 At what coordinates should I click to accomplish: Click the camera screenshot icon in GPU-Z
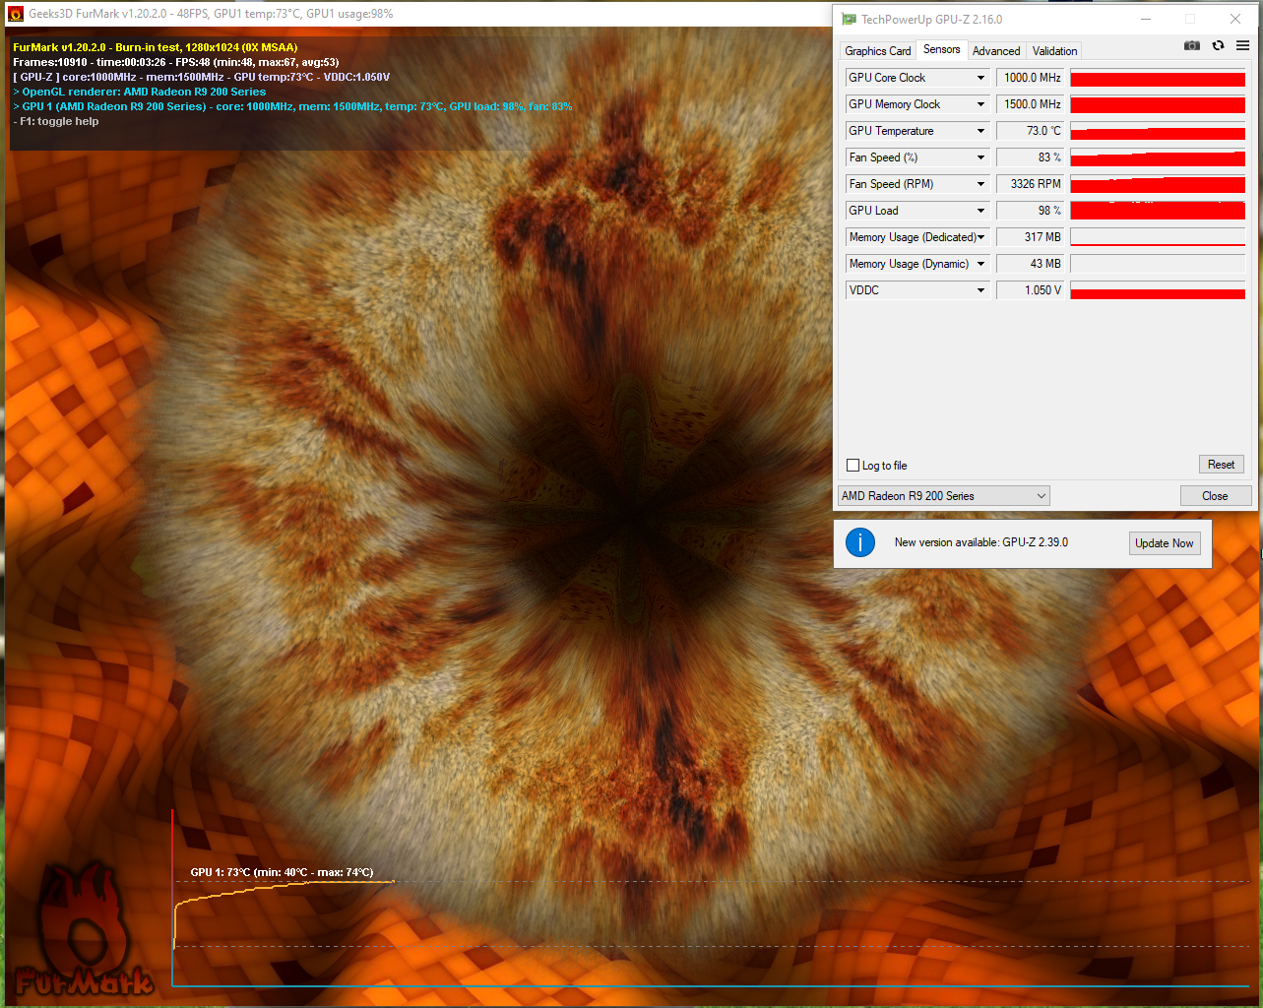pos(1191,46)
